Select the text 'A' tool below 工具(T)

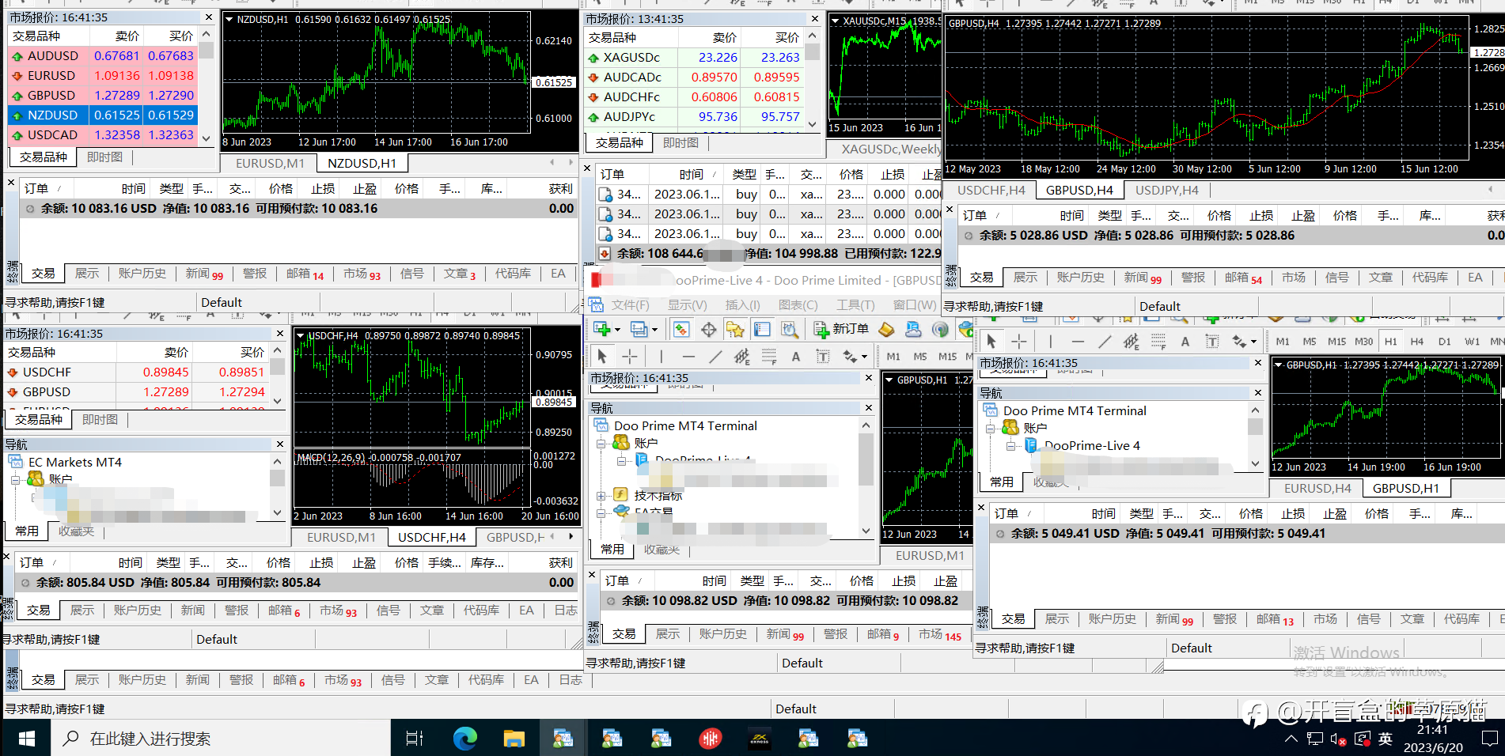click(x=796, y=357)
